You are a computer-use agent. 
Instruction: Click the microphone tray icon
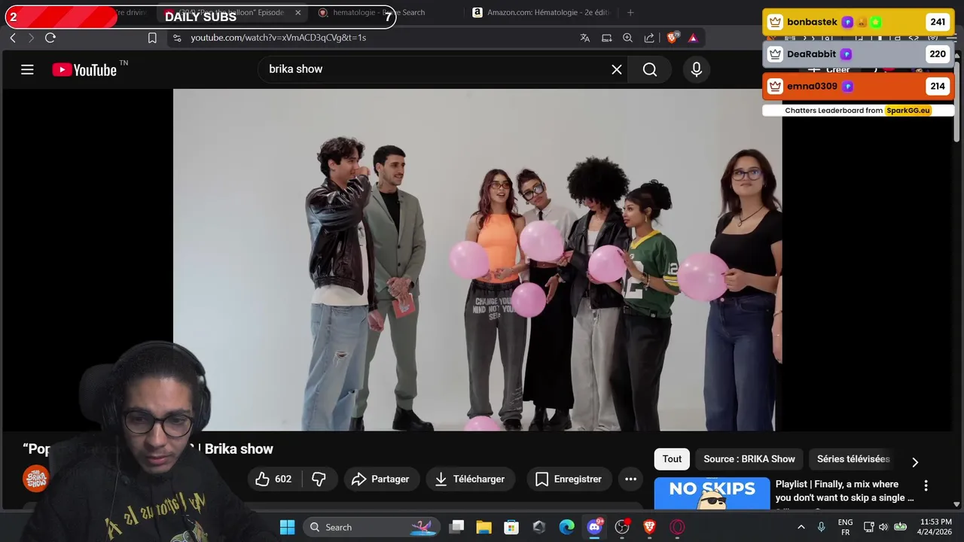(x=822, y=527)
